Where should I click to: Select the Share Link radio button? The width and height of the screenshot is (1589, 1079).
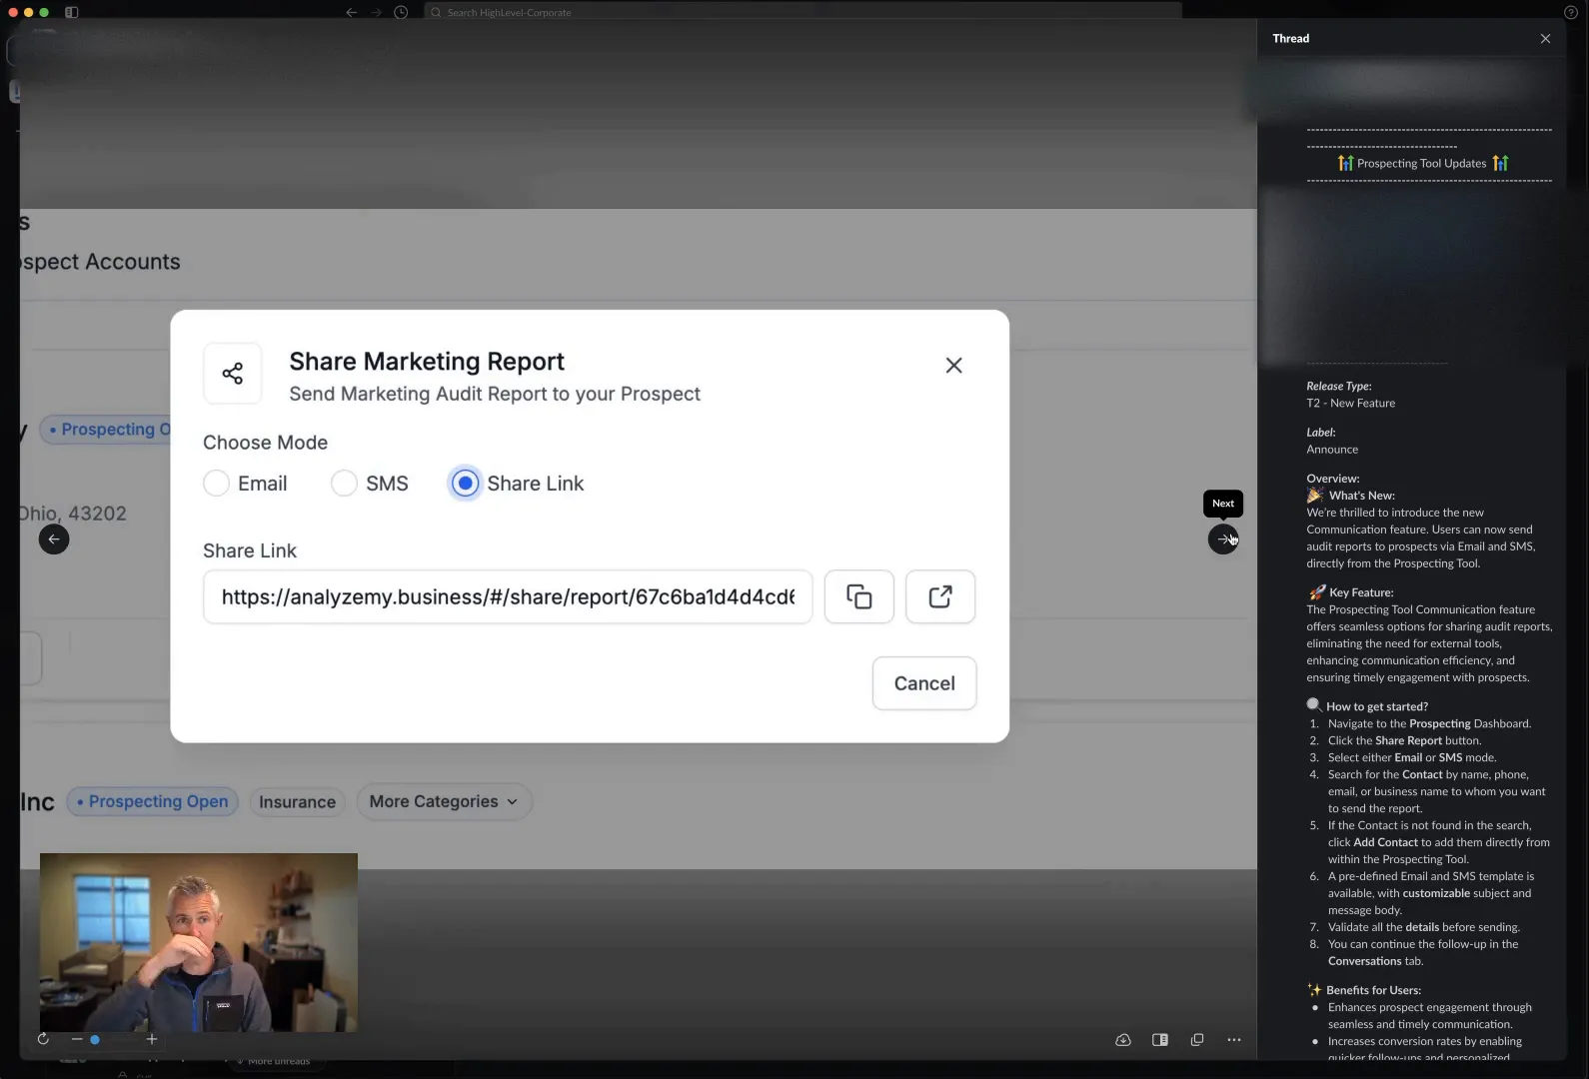(x=465, y=484)
